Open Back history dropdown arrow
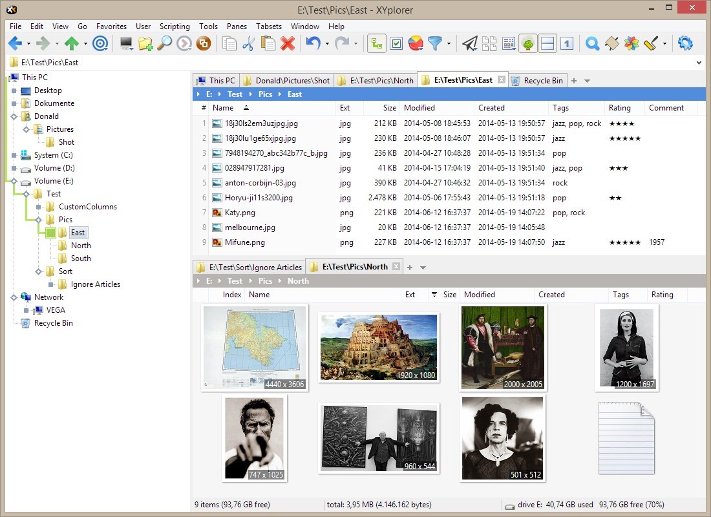 28,44
